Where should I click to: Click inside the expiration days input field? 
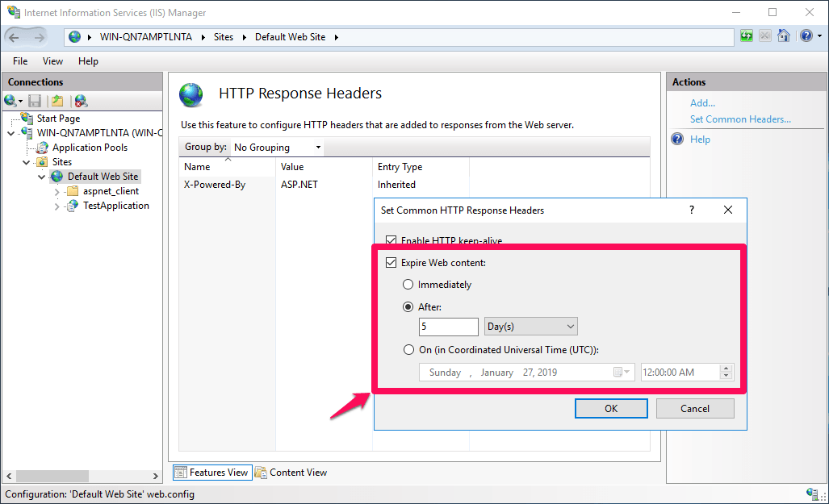click(x=448, y=326)
